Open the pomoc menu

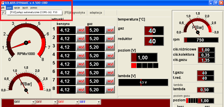pos(34,8)
